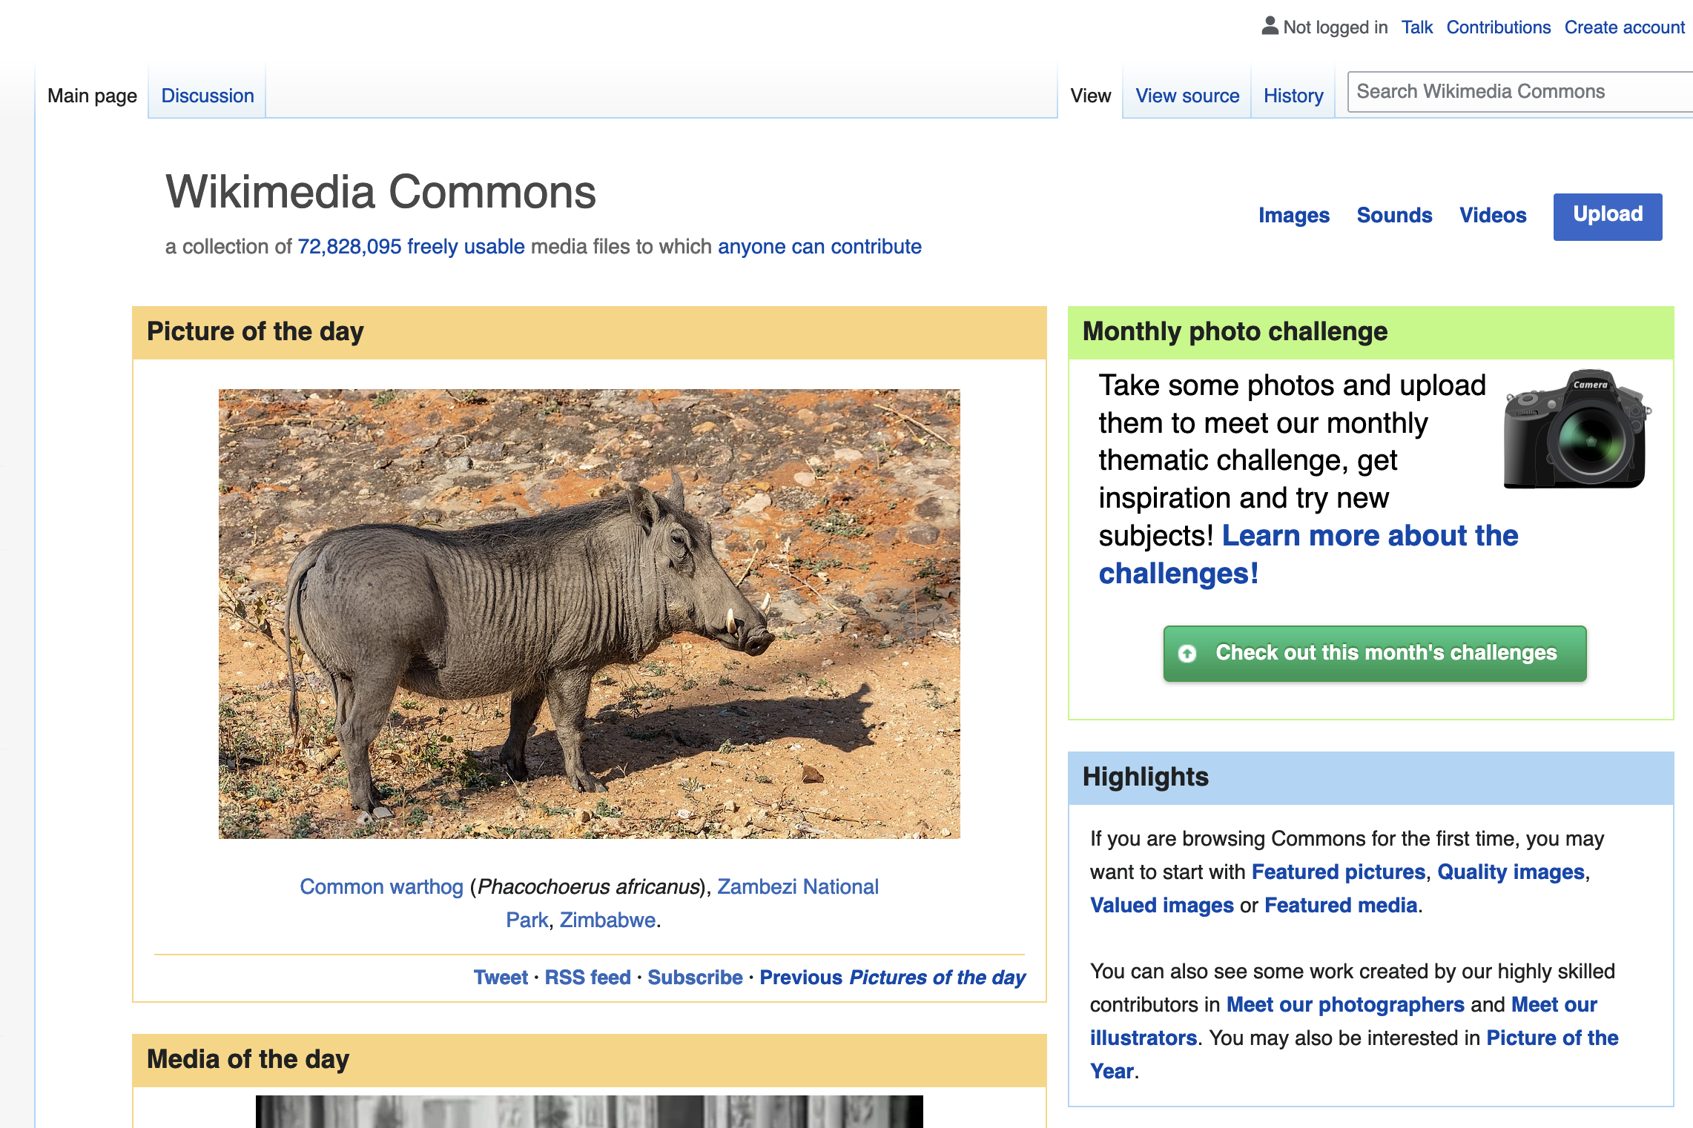Image resolution: width=1693 pixels, height=1128 pixels.
Task: Click the Check out this month's challenges button
Action: pyautogui.click(x=1375, y=653)
